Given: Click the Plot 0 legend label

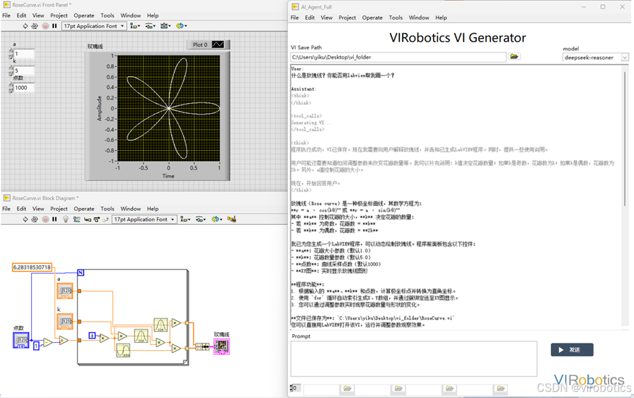Looking at the screenshot, I should 200,45.
